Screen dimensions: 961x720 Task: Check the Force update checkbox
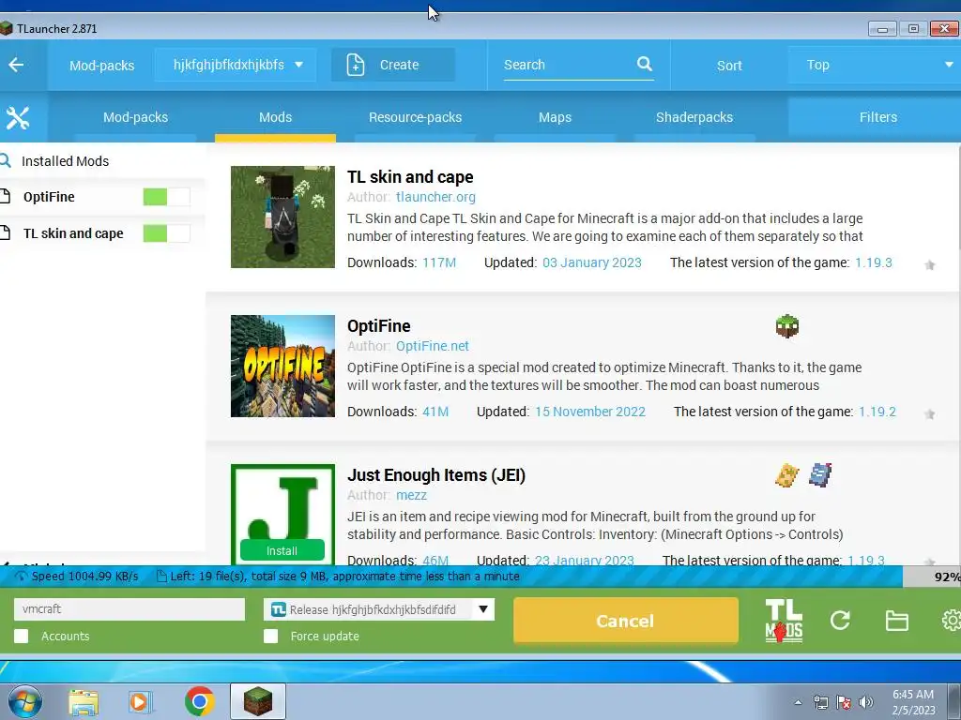pos(271,637)
